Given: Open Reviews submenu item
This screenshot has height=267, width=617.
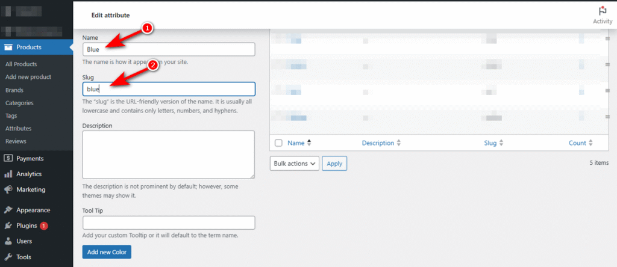Looking at the screenshot, I should pyautogui.click(x=16, y=141).
